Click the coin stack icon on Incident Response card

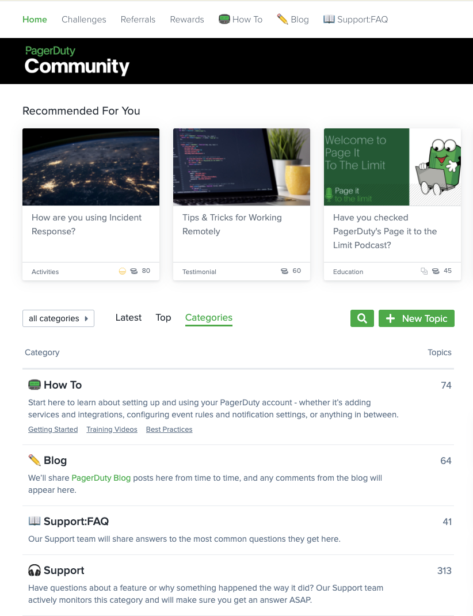coord(134,271)
